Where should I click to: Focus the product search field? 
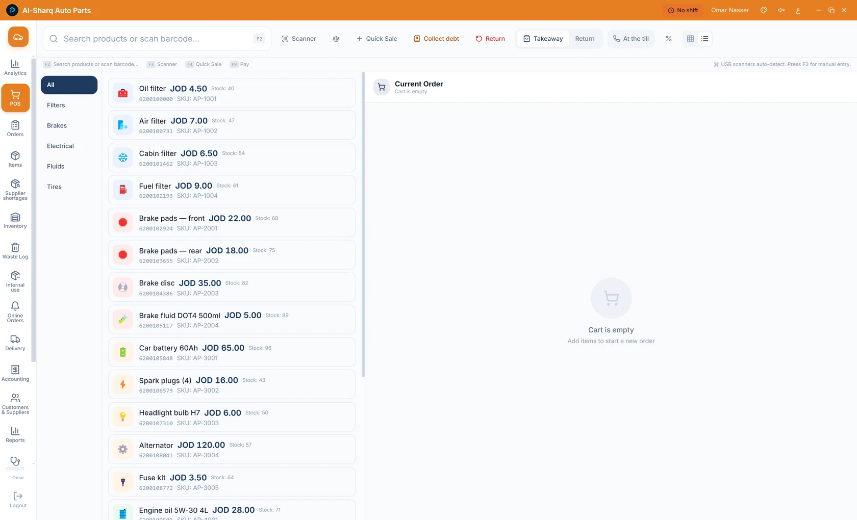157,39
